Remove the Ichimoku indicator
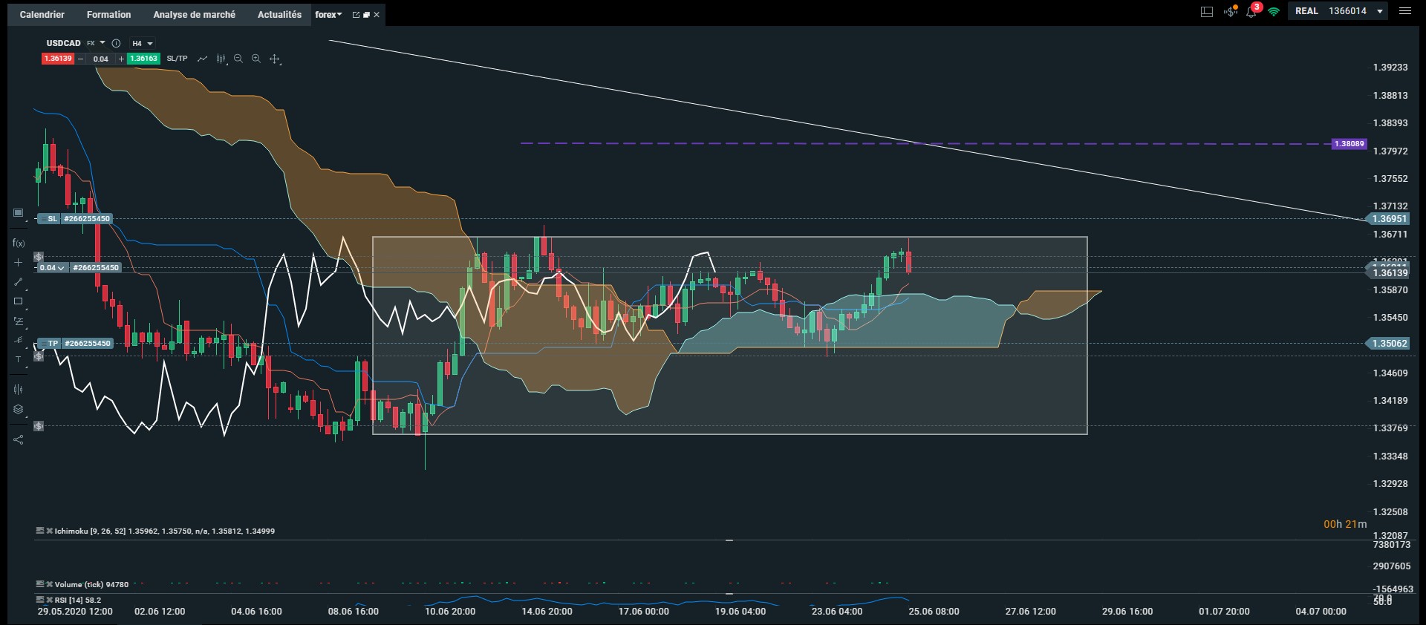 50,531
